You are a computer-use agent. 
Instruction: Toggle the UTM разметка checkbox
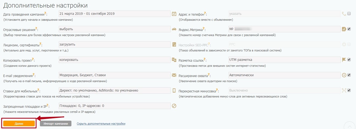tap(349, 60)
